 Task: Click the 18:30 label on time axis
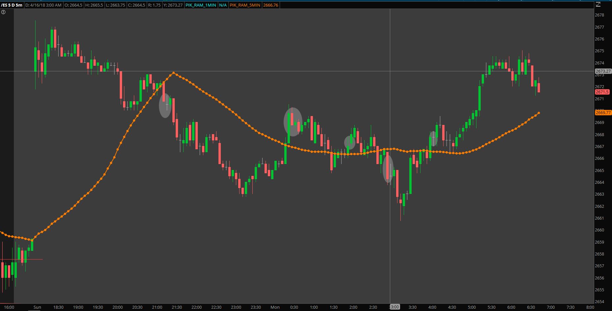[58, 307]
